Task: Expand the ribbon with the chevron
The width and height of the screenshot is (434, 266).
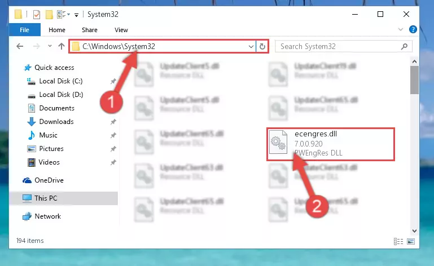Action: (400, 29)
